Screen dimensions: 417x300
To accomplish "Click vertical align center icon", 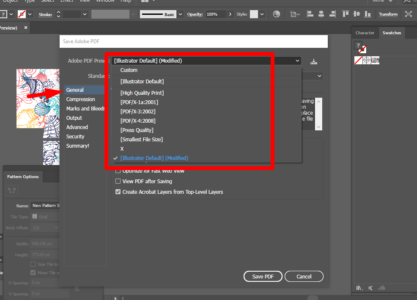I will (x=357, y=14).
